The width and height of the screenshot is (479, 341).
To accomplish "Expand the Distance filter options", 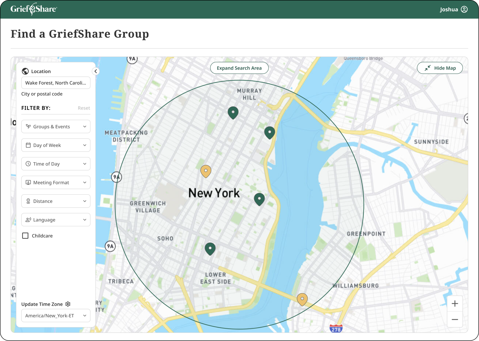I will [56, 201].
